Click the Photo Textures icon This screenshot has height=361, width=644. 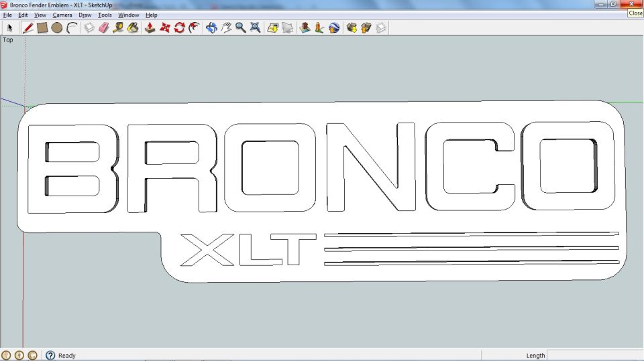point(319,28)
